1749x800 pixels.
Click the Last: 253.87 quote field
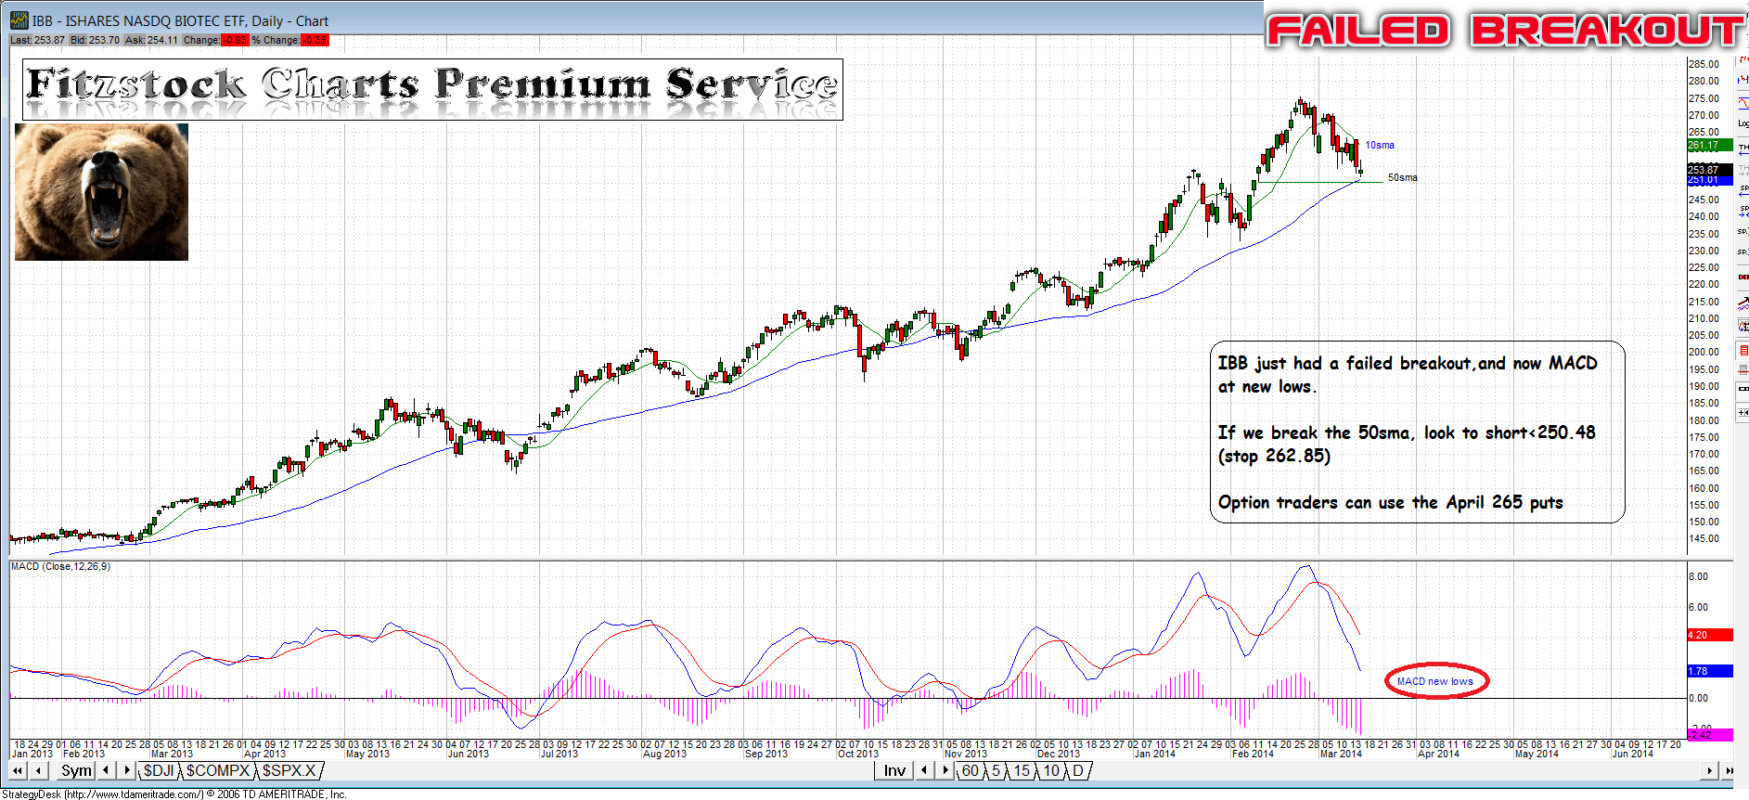click(x=38, y=40)
